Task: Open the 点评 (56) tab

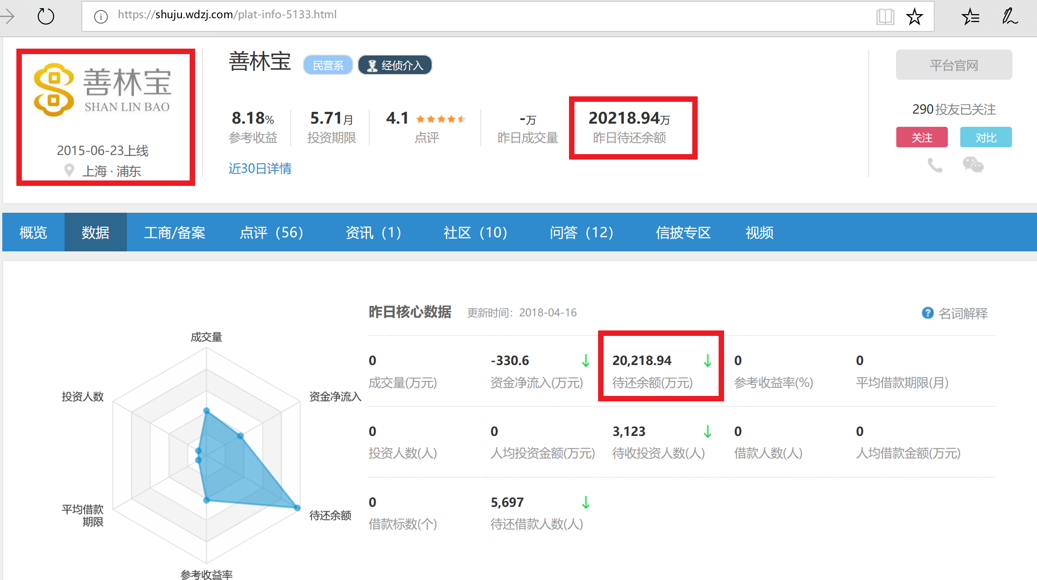Action: coord(271,232)
